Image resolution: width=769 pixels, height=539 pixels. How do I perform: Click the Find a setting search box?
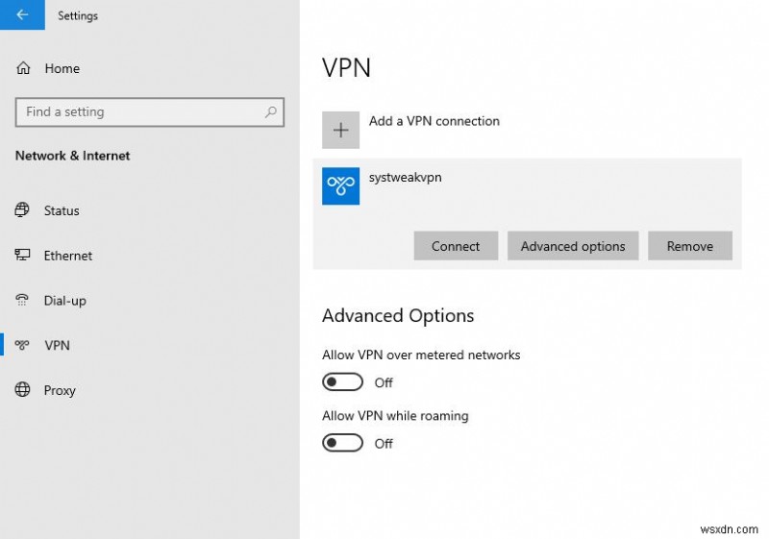tap(139, 112)
